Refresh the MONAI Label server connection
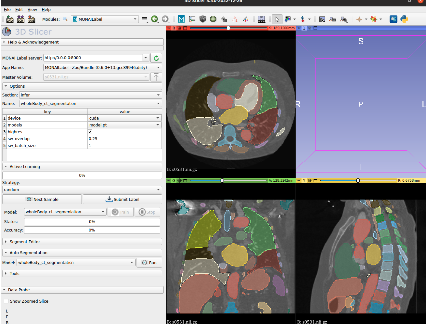Image resolution: width=426 pixels, height=324 pixels. click(x=156, y=58)
